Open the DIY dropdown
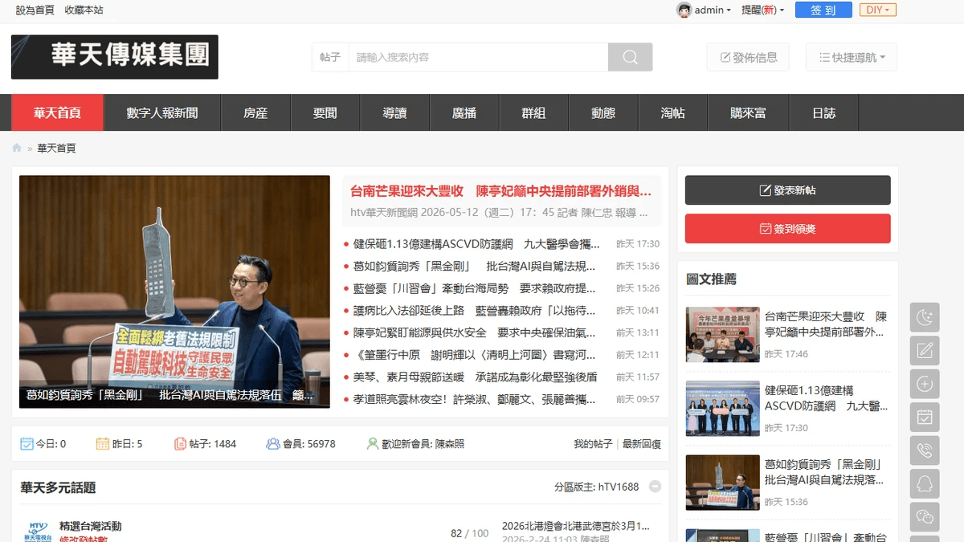This screenshot has width=964, height=542. 878,10
